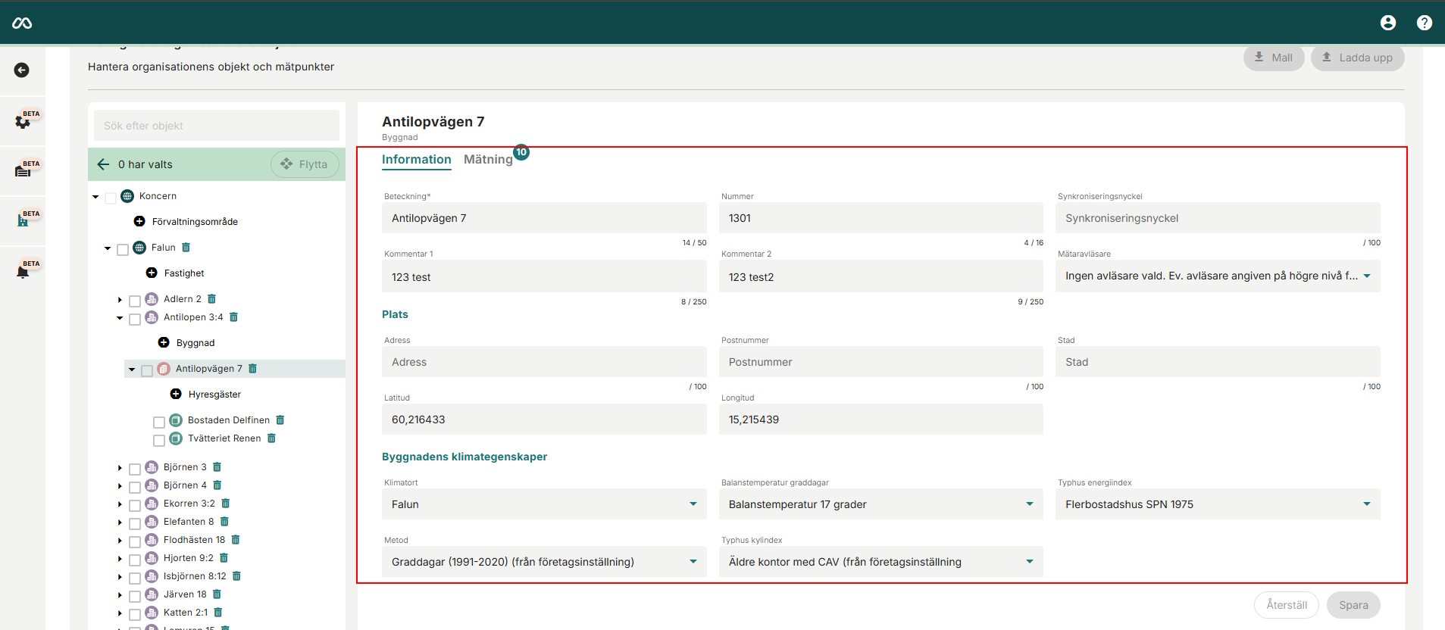Click the Sök efter objekt search field
The image size is (1445, 630).
pyautogui.click(x=217, y=126)
